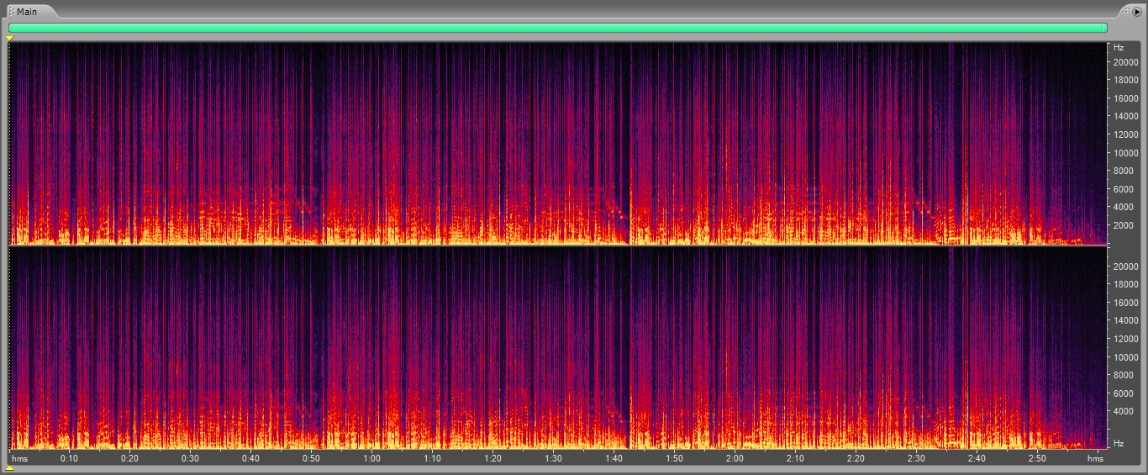Click 10000 on the upper channel frequency ruler
The height and width of the screenshot is (475, 1148).
point(1126,153)
